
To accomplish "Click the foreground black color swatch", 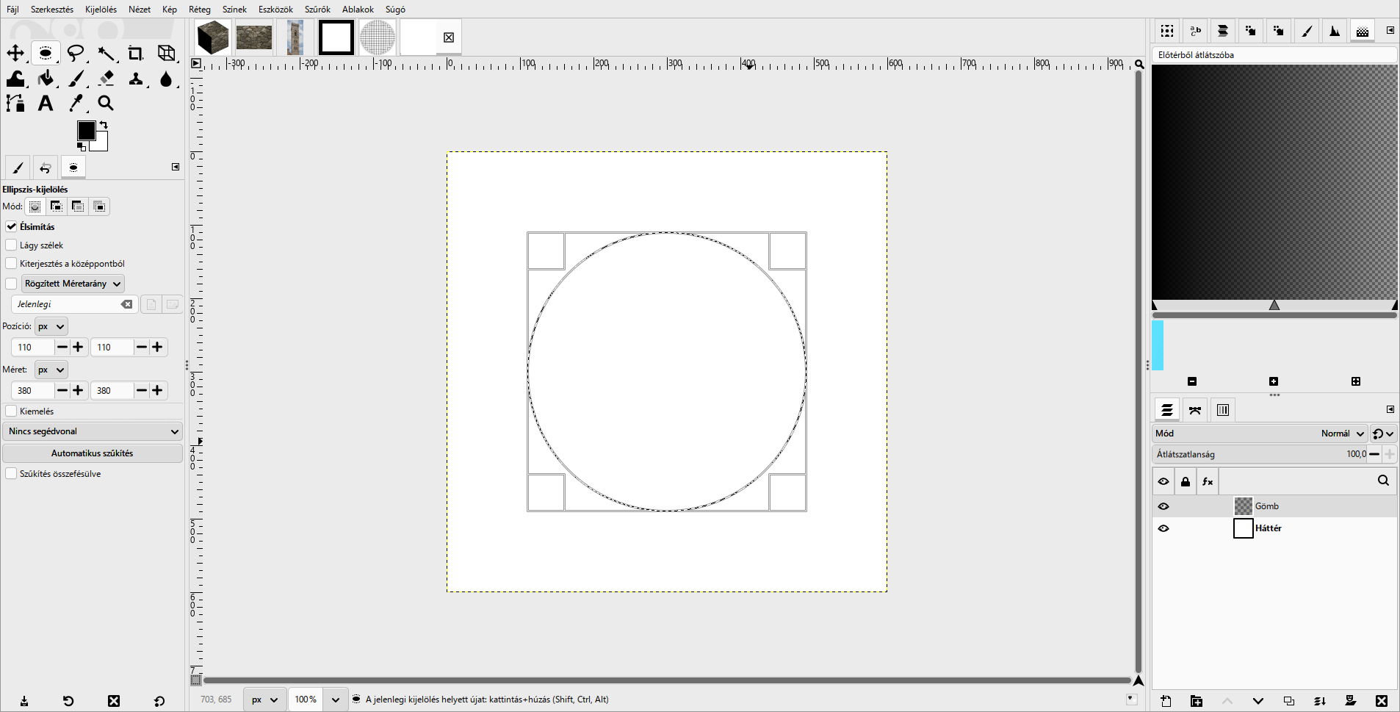I will click(85, 130).
